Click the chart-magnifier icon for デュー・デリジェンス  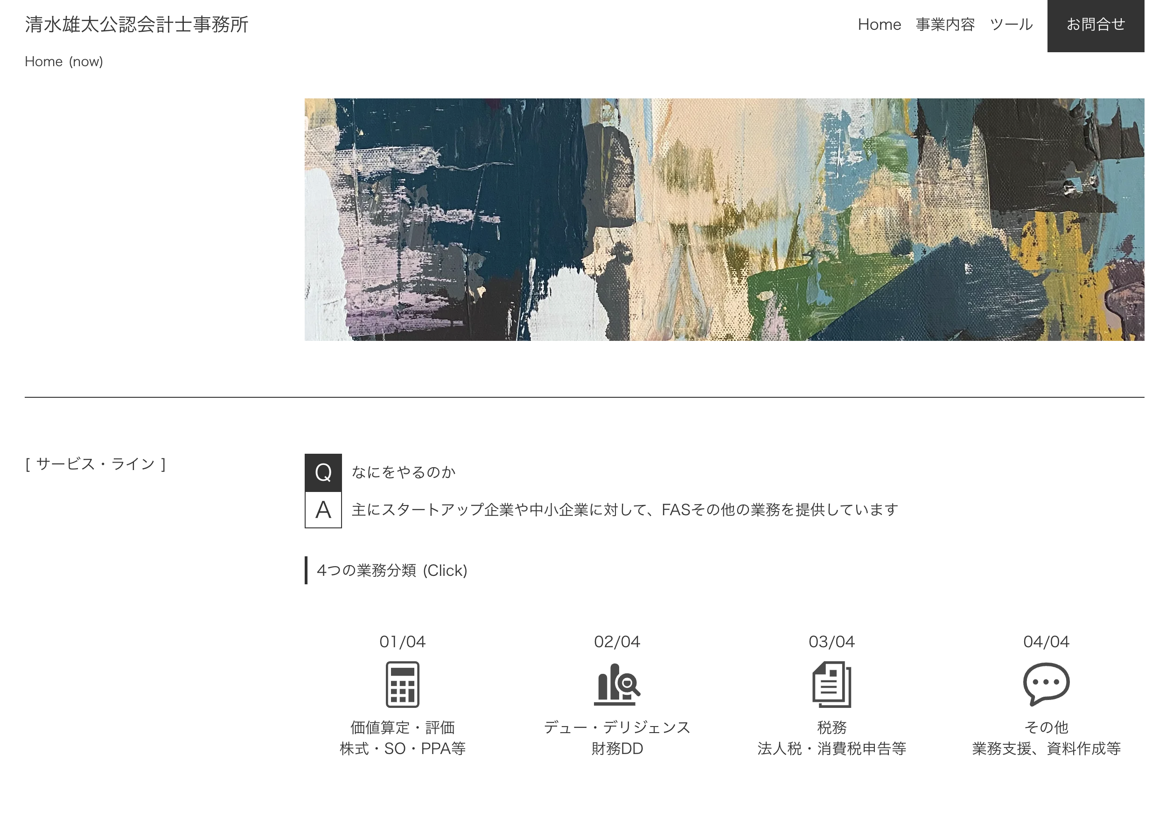click(x=617, y=684)
